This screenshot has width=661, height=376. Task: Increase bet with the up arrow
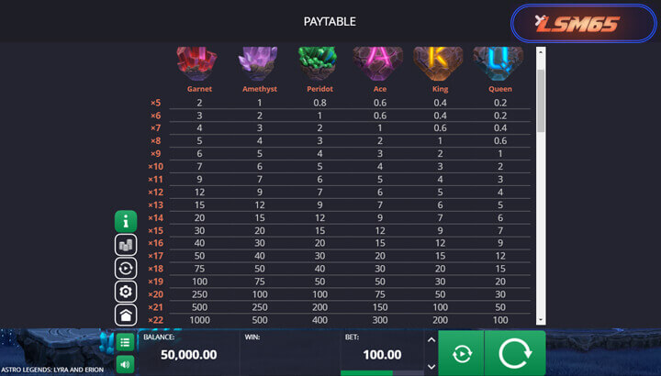pyautogui.click(x=431, y=340)
